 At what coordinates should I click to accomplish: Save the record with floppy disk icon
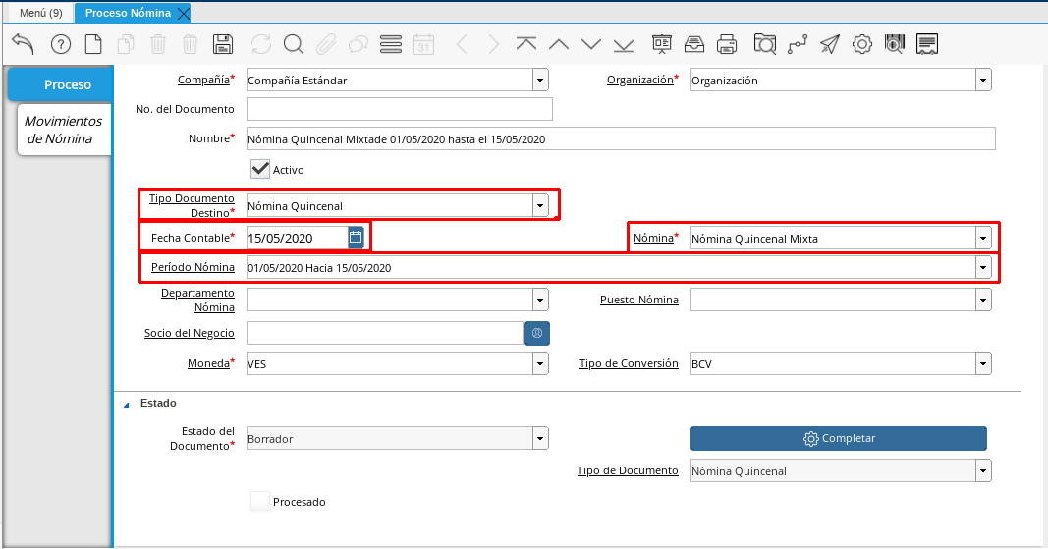click(223, 44)
